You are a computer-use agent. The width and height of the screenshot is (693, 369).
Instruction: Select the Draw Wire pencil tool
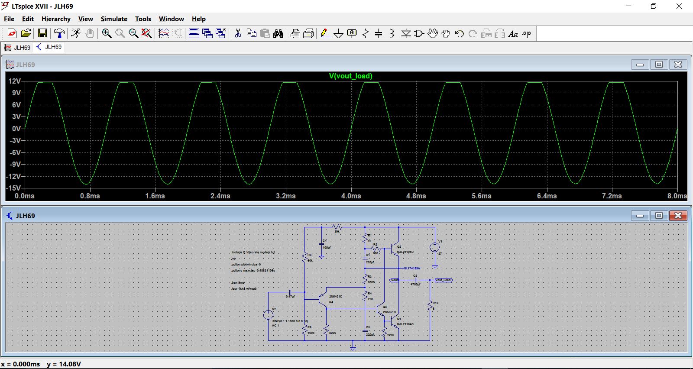click(x=325, y=33)
